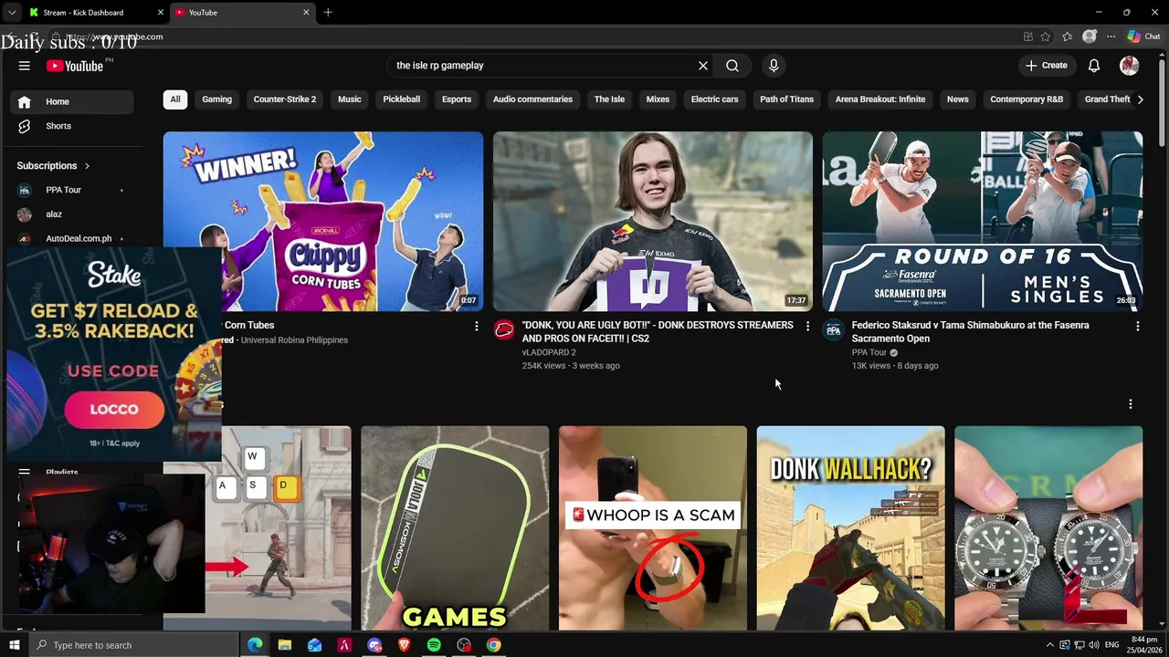Click the vLADOPARD 2 channel avatar
Screen dimensions: 1169x657
(504, 329)
